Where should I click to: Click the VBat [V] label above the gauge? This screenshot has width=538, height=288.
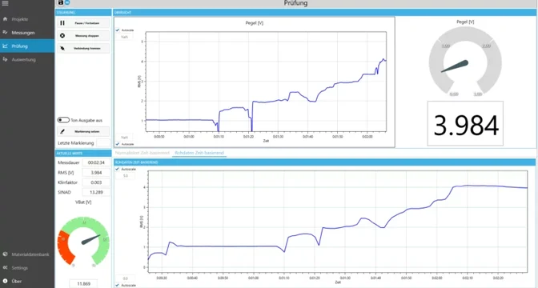(x=83, y=202)
